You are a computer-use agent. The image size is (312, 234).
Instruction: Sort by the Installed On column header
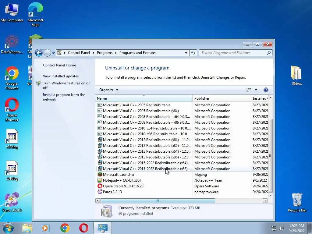click(x=260, y=98)
